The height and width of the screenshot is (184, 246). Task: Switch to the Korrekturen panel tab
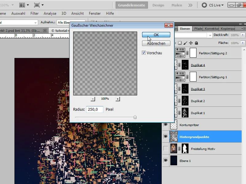[212, 29]
